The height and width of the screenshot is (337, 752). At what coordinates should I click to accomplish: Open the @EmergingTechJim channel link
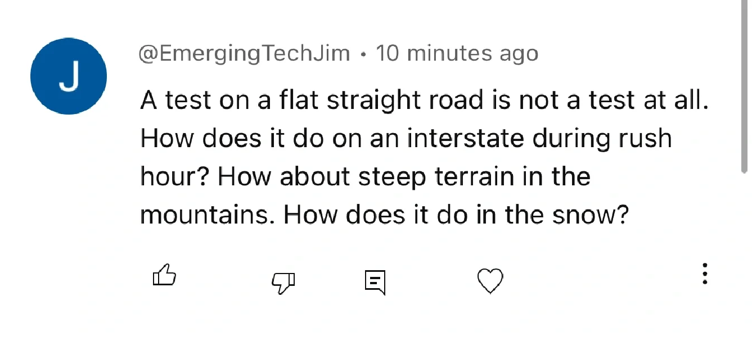click(245, 54)
